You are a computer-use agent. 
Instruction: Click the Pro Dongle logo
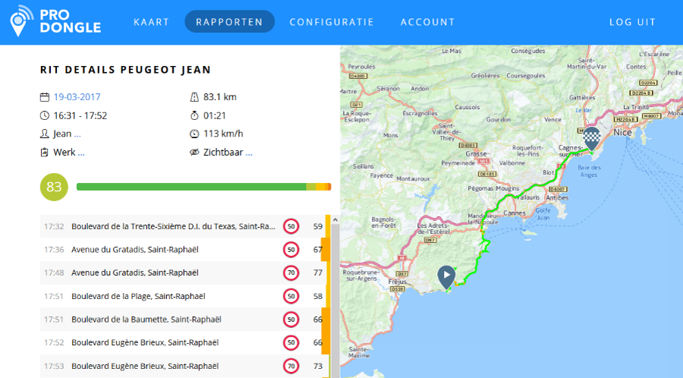(55, 21)
